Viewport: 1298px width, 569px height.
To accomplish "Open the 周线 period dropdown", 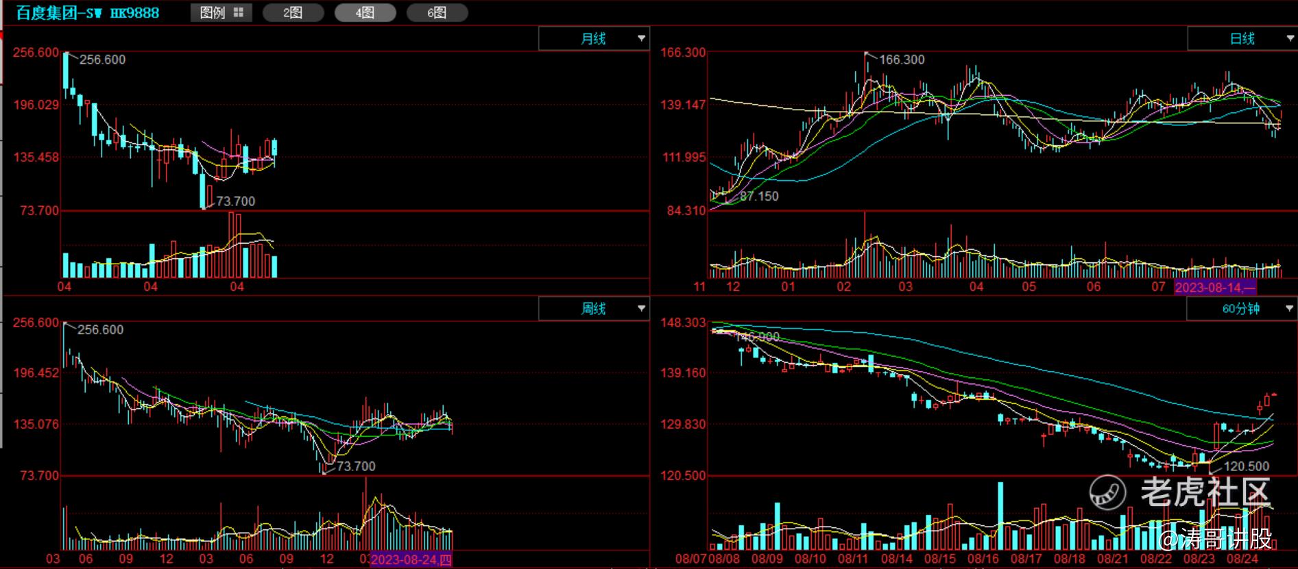I will [594, 309].
